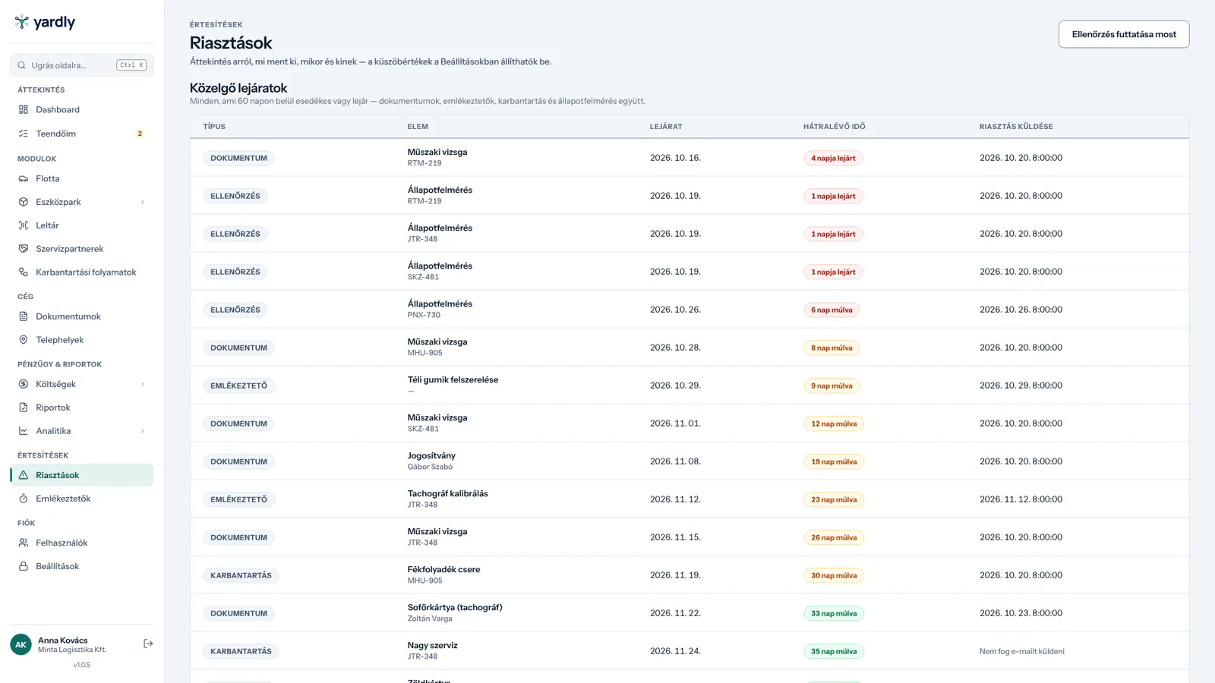Click 'Nem fog e-mailt küldeni' text
This screenshot has height=683, width=1215.
[1022, 651]
